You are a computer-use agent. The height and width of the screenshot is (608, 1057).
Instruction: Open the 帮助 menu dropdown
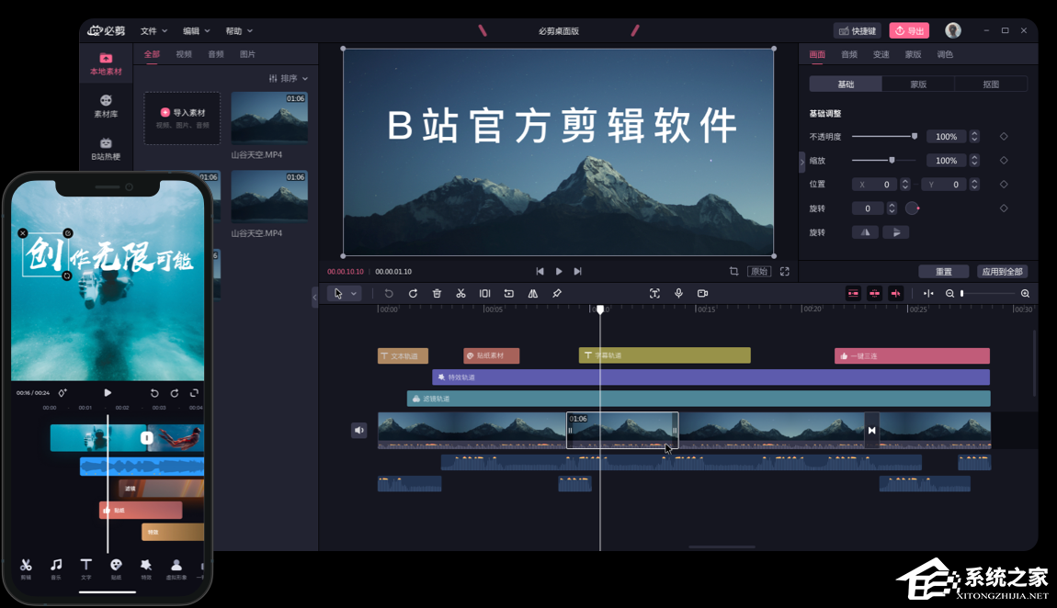(239, 31)
